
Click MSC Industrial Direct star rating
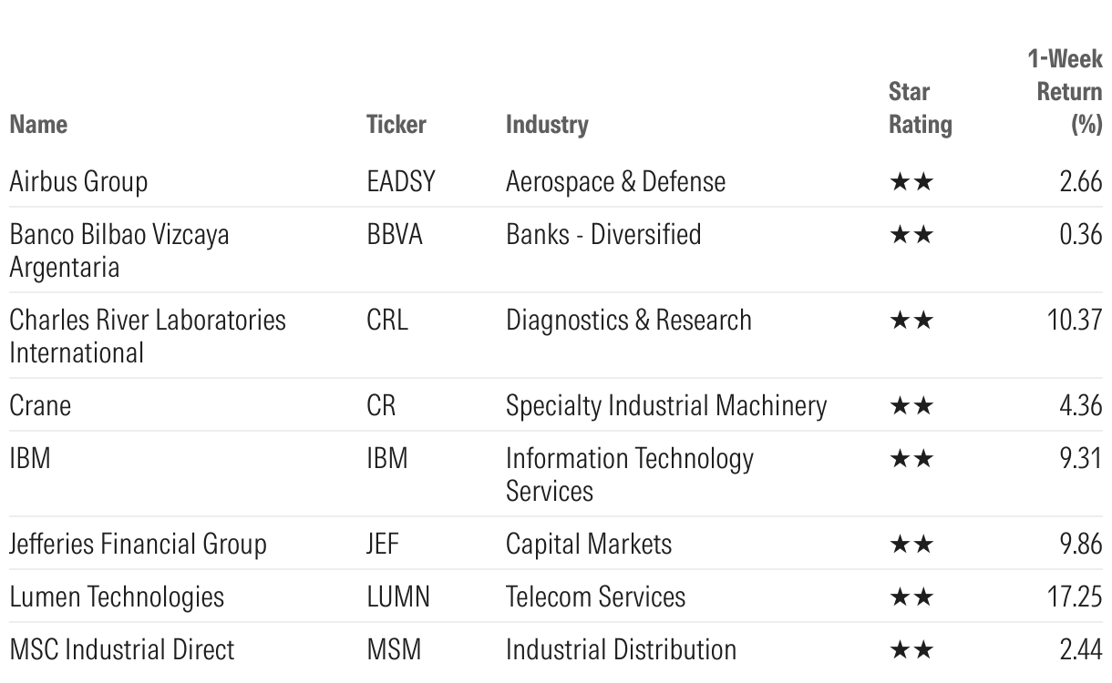pos(911,650)
